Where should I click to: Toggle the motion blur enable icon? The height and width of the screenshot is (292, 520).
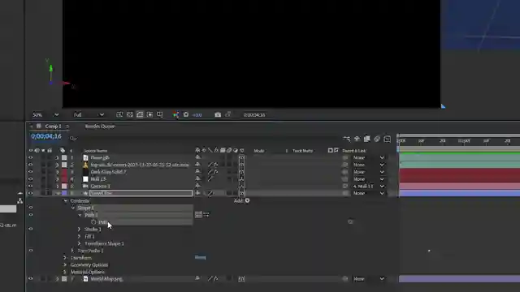377,139
